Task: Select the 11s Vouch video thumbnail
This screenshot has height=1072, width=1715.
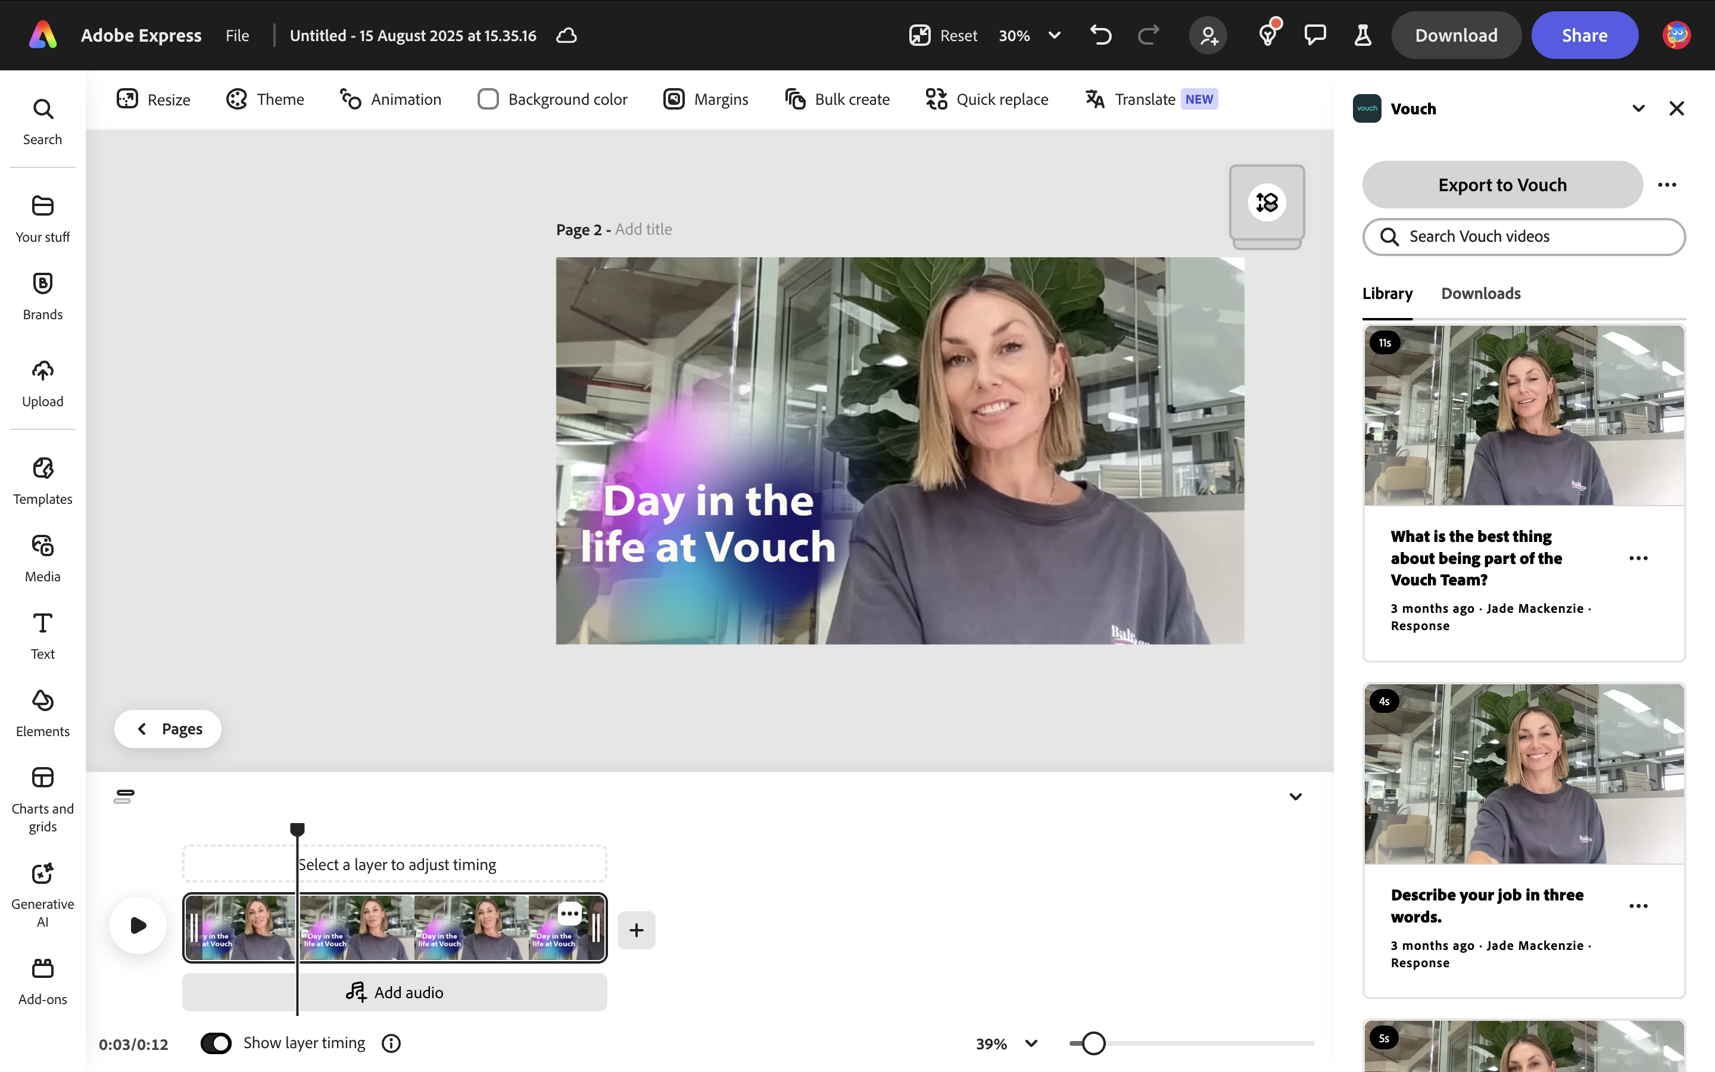Action: (1524, 416)
